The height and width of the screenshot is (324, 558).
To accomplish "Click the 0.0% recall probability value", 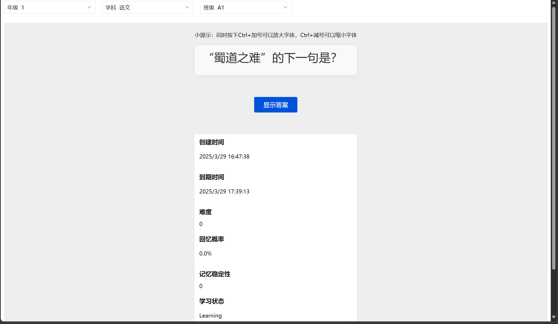I will coord(205,253).
